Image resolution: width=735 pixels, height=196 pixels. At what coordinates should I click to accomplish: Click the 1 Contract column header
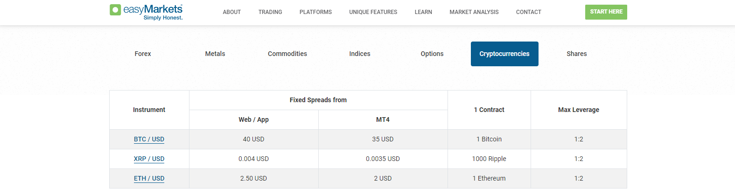pos(489,110)
